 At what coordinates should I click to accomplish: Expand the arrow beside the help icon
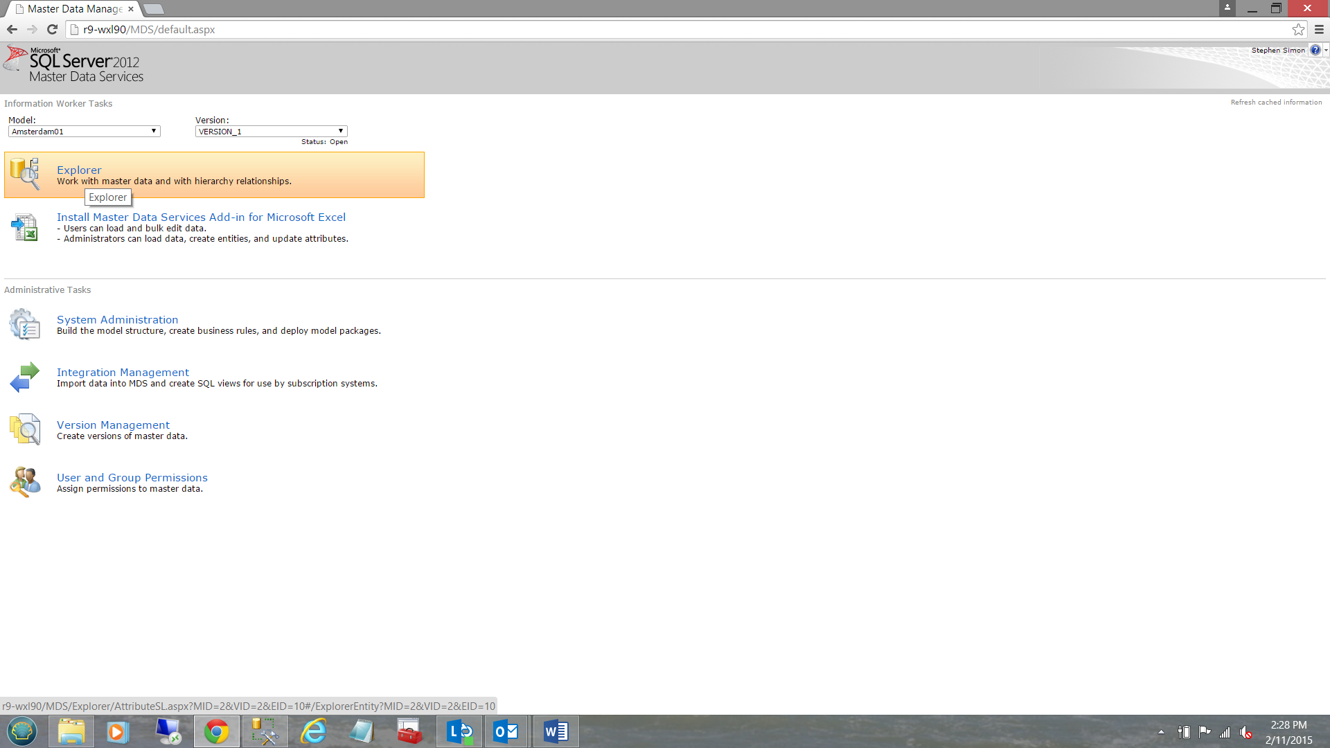point(1325,50)
